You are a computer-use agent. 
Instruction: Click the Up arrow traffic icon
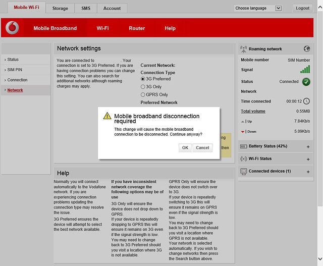[x=243, y=122]
